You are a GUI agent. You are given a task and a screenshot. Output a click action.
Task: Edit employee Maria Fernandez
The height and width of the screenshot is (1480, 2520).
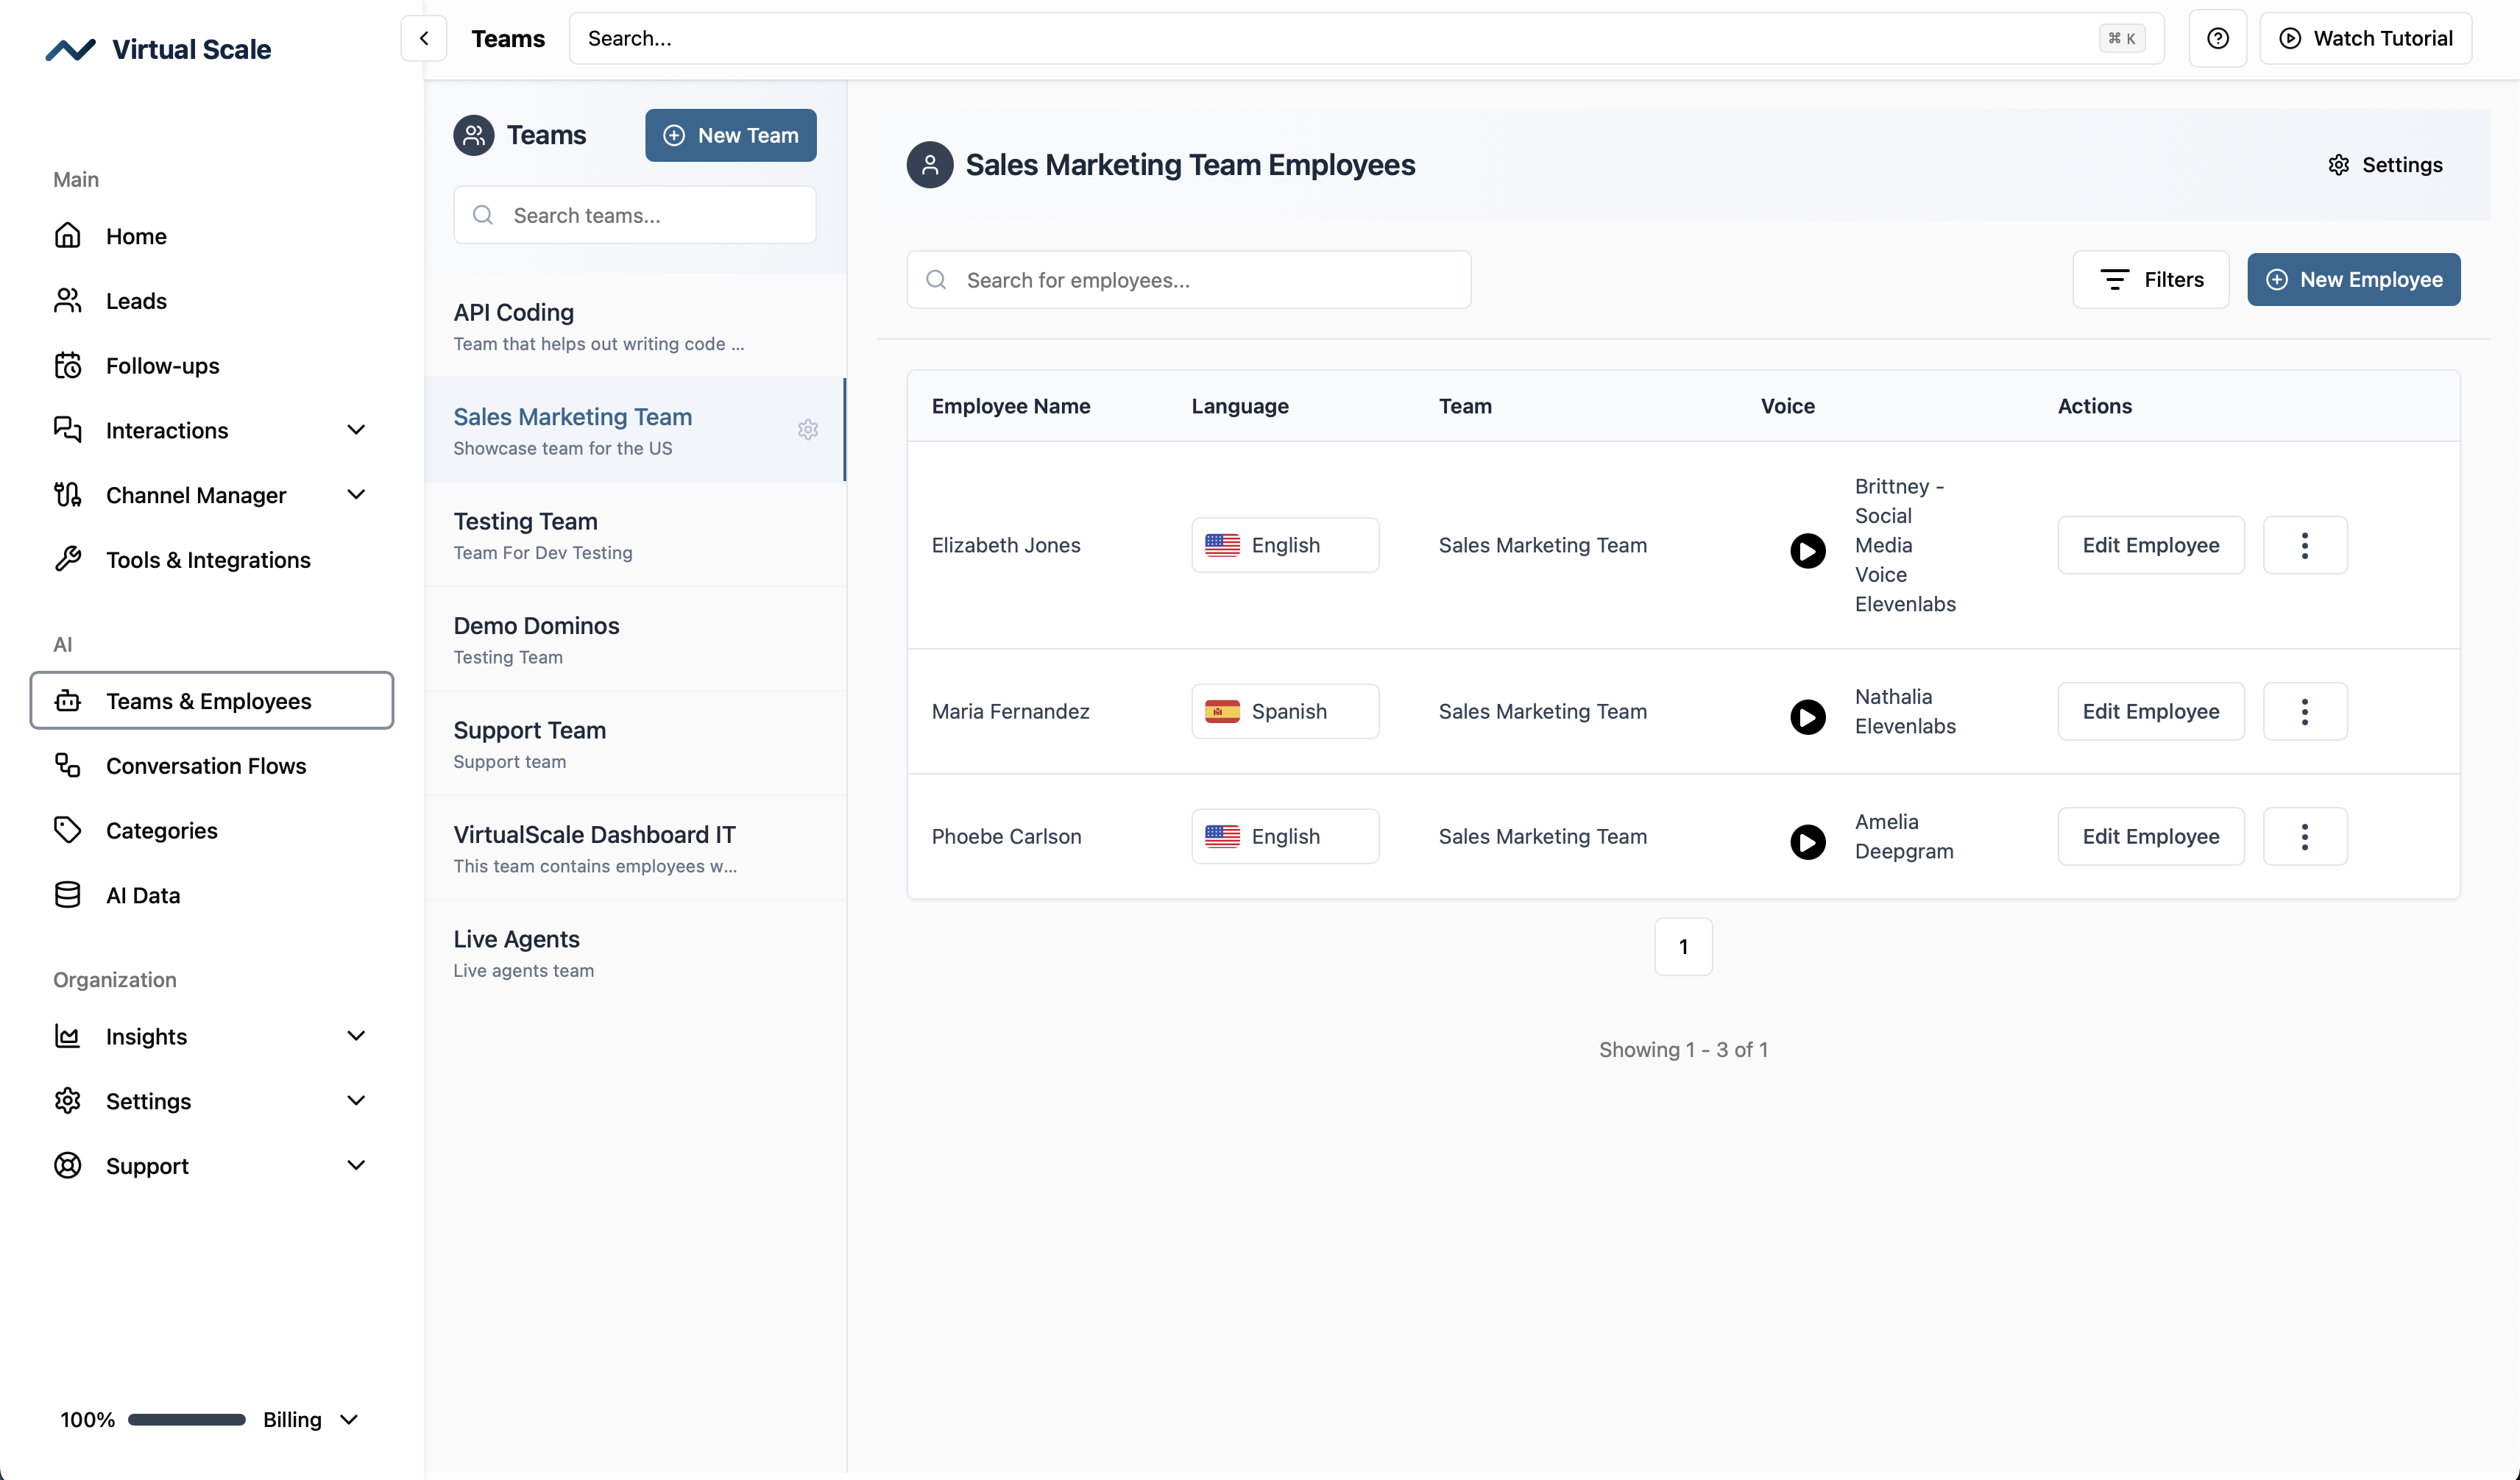[2150, 711]
